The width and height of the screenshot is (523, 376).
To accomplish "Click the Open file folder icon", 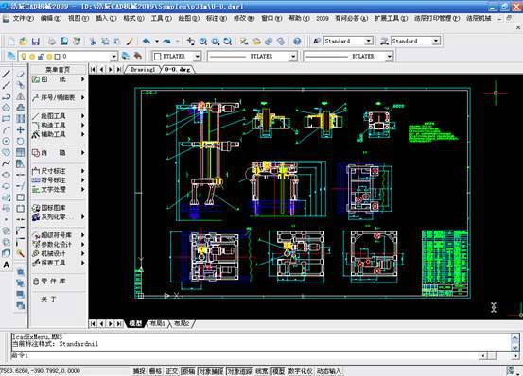I will pyautogui.click(x=23, y=42).
